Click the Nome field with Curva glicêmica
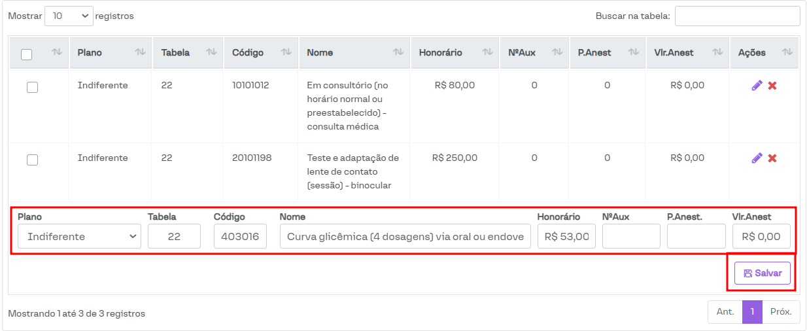This screenshot has height=331, width=807. (x=405, y=236)
